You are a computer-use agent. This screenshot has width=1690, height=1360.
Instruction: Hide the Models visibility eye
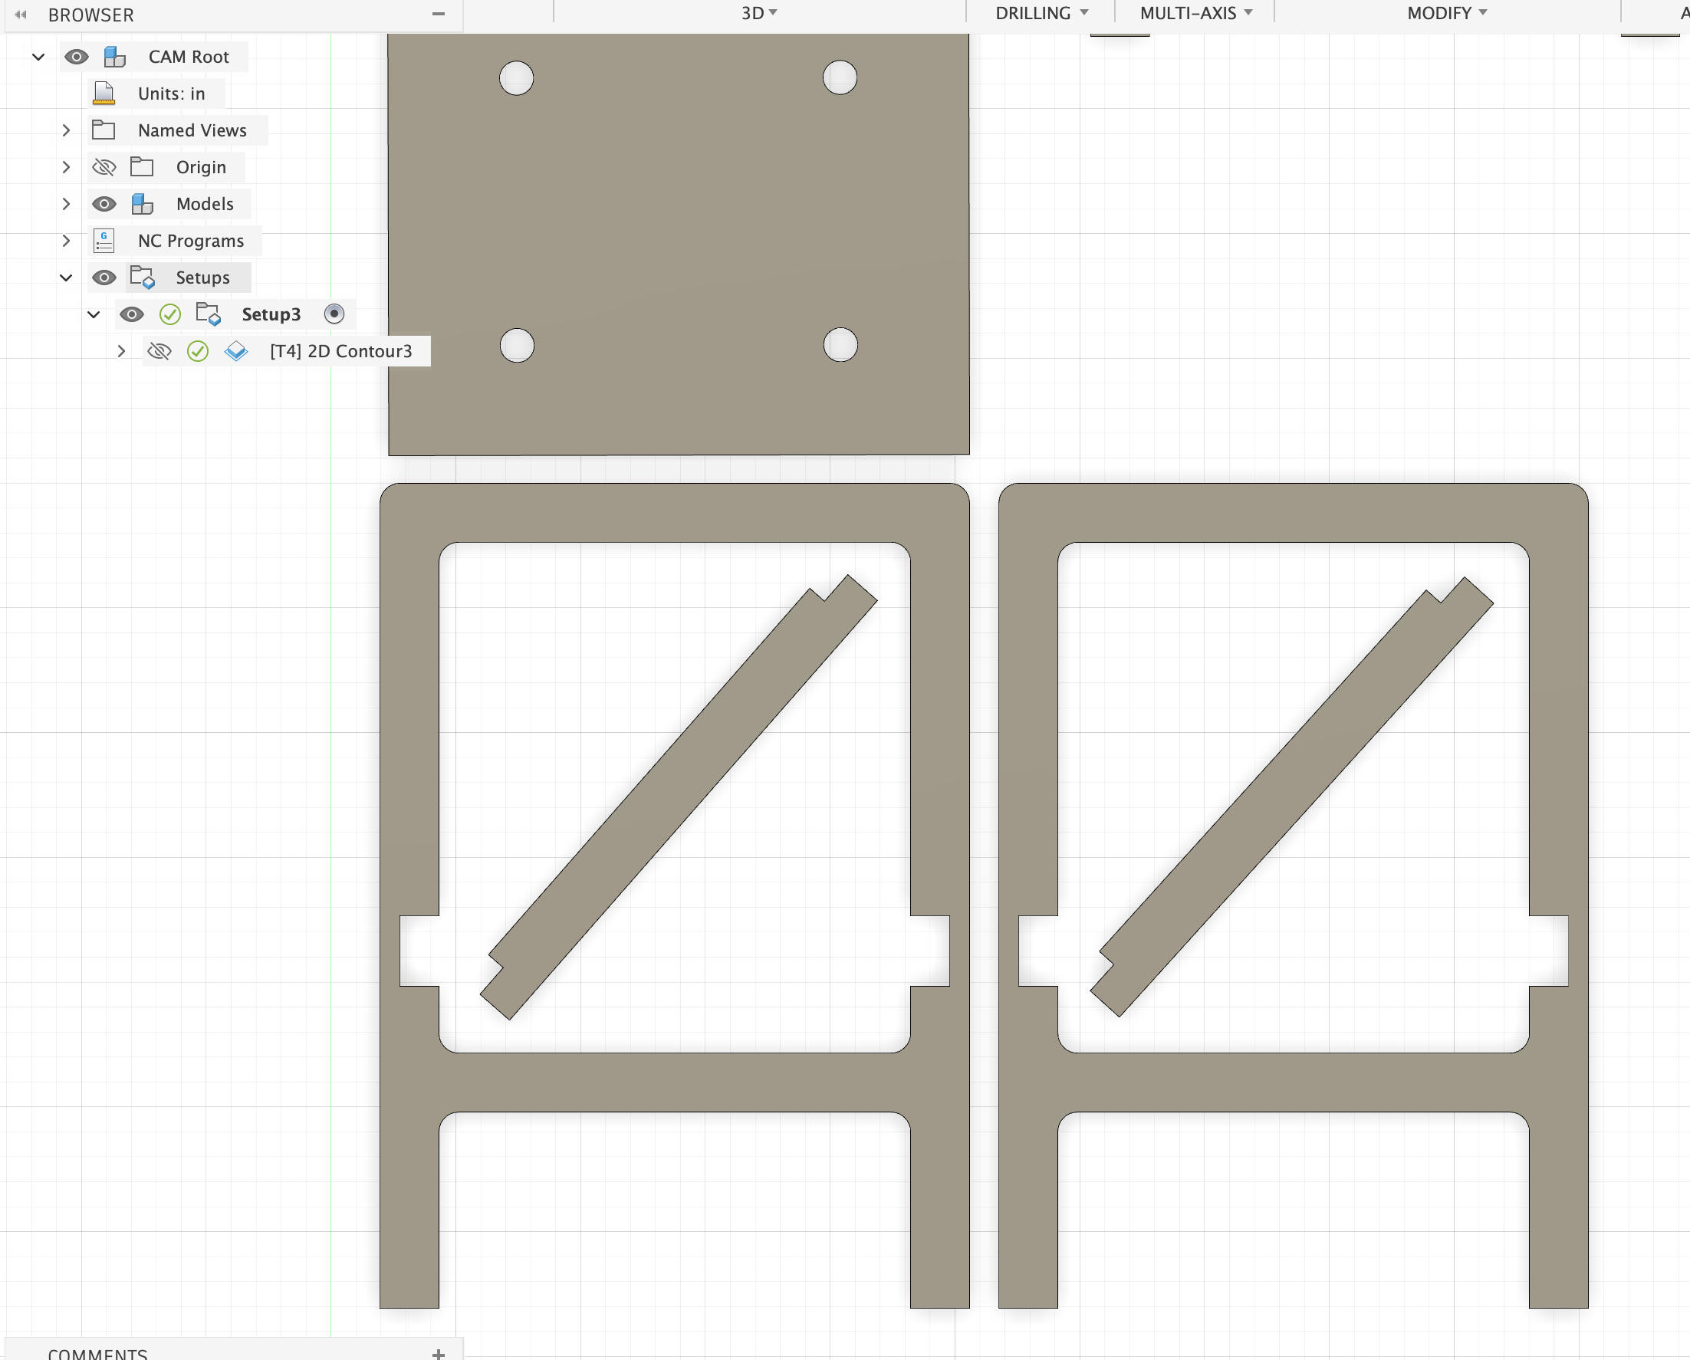point(104,204)
